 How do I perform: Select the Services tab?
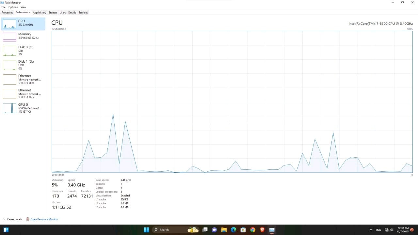tap(83, 13)
